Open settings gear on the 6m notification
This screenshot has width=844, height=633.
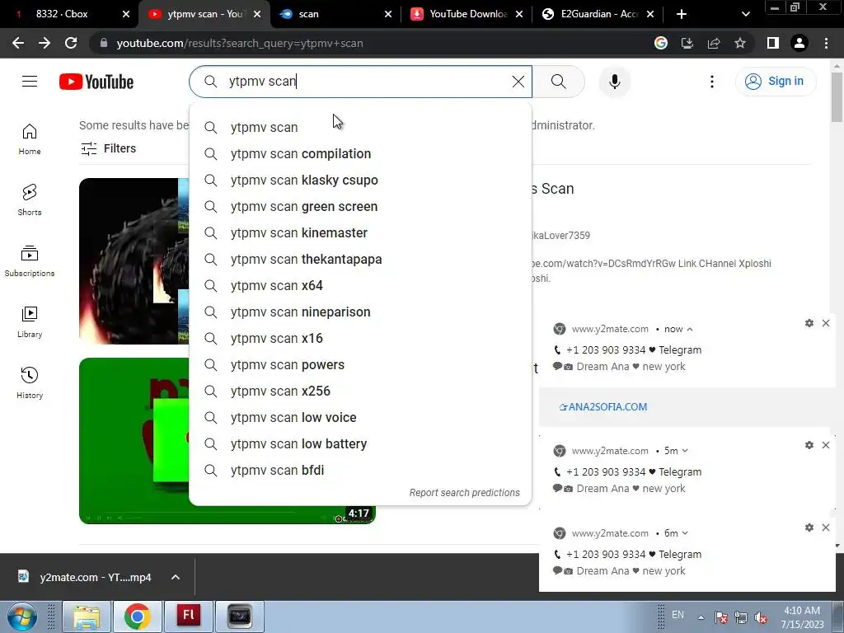[x=809, y=527]
